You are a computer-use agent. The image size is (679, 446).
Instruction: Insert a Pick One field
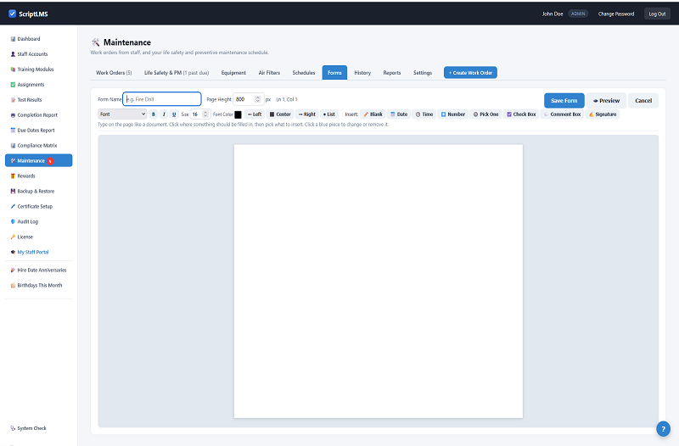coord(485,114)
